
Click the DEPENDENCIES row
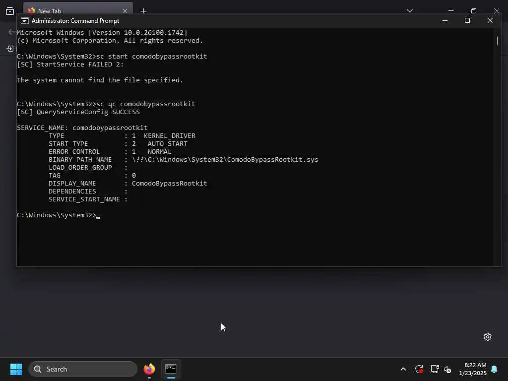point(88,191)
